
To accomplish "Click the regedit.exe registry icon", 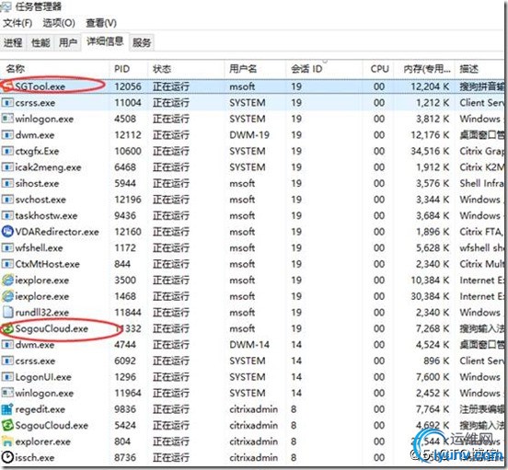I will tap(7, 409).
